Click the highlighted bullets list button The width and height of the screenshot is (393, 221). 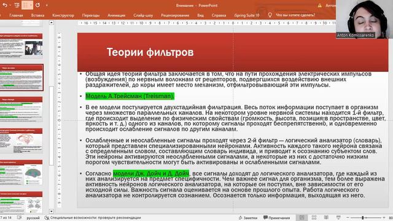pyautogui.click(x=27, y=5)
